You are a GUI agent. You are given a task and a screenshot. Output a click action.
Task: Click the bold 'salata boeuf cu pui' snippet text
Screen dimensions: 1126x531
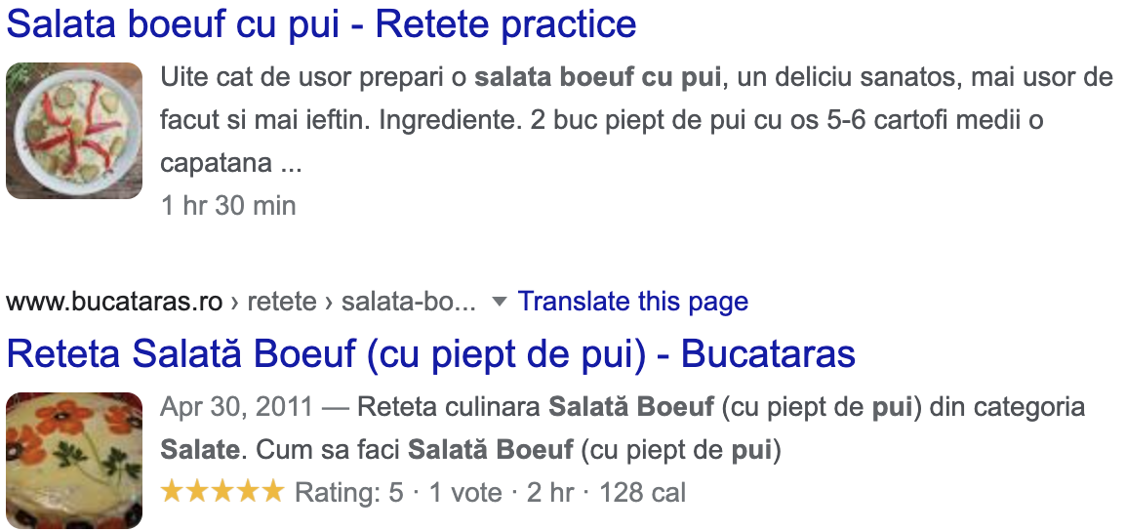(x=597, y=77)
